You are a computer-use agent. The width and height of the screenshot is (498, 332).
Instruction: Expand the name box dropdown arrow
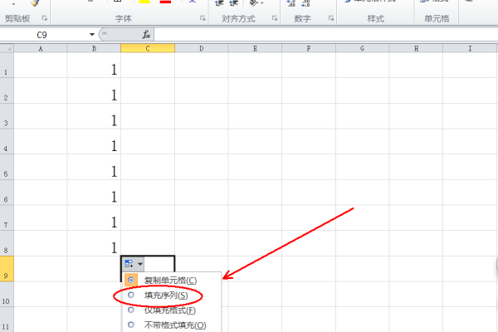click(x=92, y=34)
